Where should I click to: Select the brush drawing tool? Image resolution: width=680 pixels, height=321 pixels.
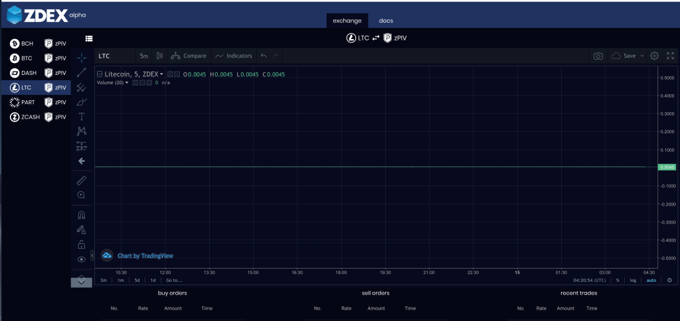[81, 101]
